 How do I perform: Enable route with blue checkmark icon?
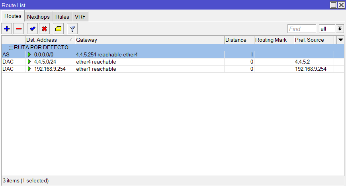coord(32,29)
